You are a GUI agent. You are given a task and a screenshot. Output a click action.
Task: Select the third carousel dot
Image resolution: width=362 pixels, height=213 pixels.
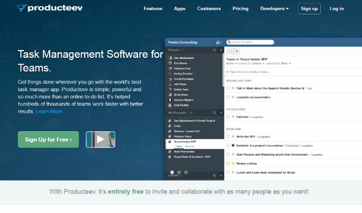(x=186, y=172)
